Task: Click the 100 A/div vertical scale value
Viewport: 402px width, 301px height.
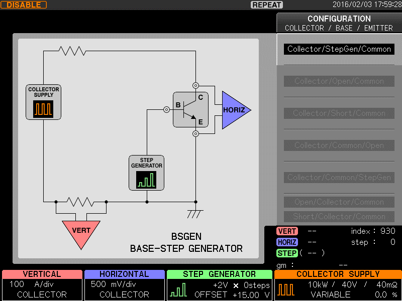Action: pos(32,284)
